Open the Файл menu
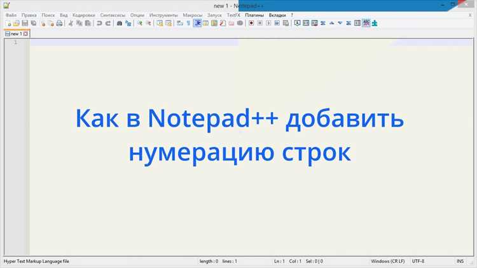This screenshot has width=477, height=268. click(11, 15)
